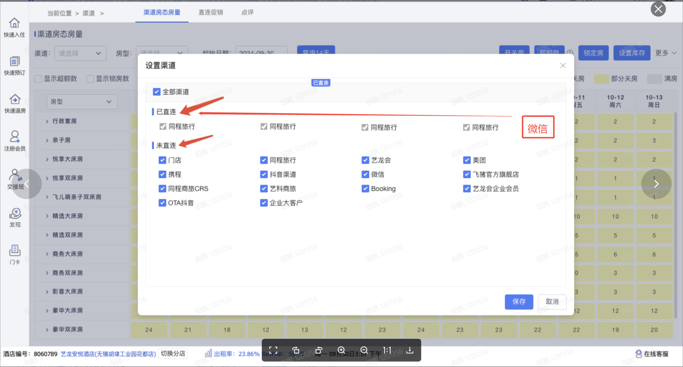
Task: Uncheck the Booking channel checkbox
Action: click(x=365, y=189)
